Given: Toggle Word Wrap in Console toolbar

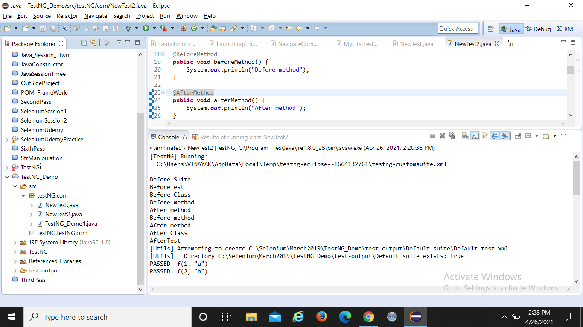Looking at the screenshot, I should (485, 136).
